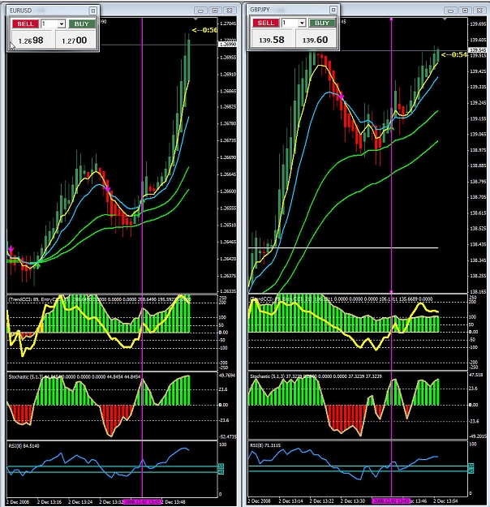The width and height of the screenshot is (490, 507).
Task: Click the green up arrow on EURUSD chart
Action: [x=38, y=264]
